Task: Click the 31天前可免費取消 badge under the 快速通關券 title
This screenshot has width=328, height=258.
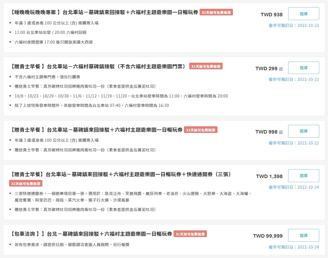Action: click(26, 183)
